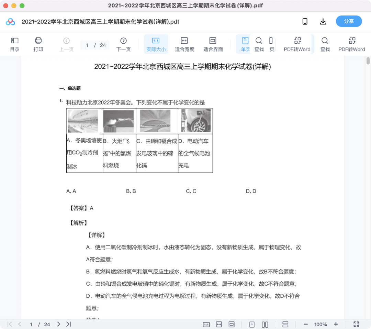Viewport: 371px width, 329px height.
Task: Click the Baidu Netdisk cloud logo
Action: pyautogui.click(x=10, y=22)
